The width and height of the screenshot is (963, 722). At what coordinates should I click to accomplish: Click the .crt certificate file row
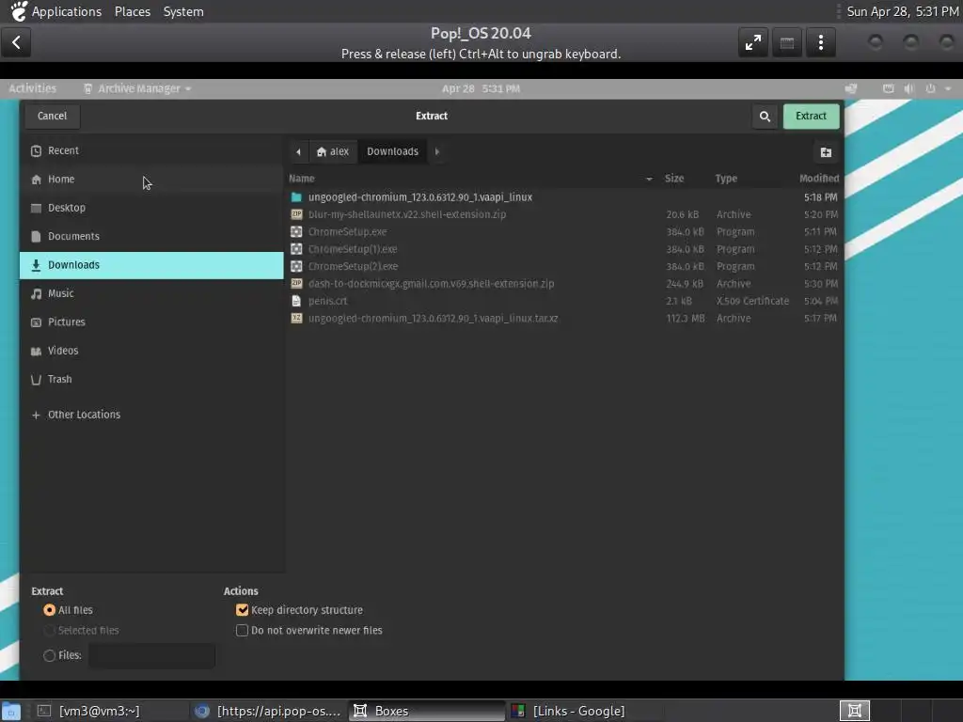click(x=564, y=301)
